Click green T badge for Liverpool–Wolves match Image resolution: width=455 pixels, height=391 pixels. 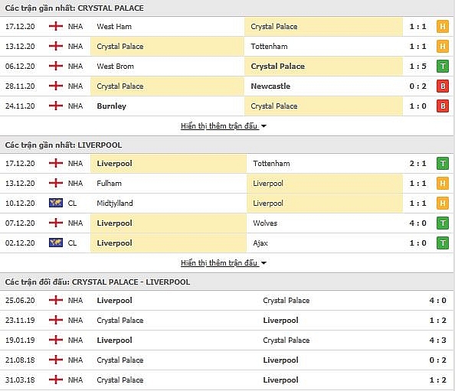[x=443, y=223]
